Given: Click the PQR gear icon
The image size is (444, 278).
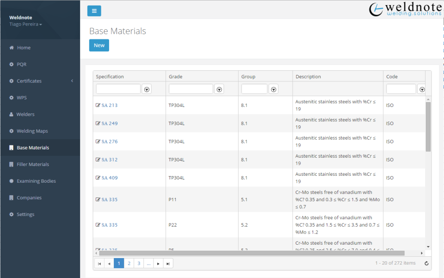Looking at the screenshot, I should tap(11, 64).
